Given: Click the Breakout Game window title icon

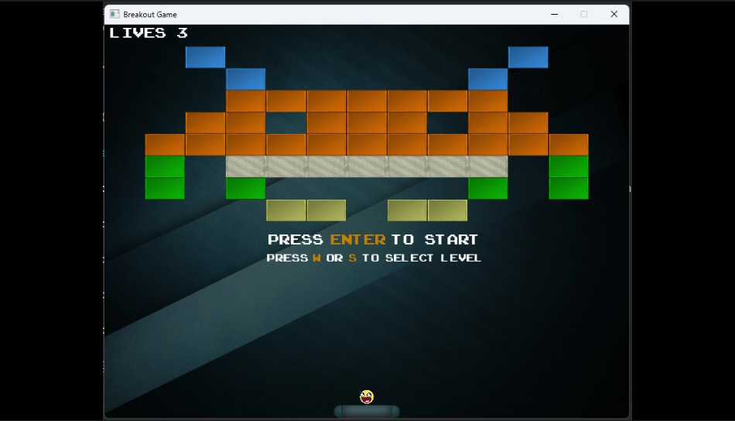Looking at the screenshot, I should (x=115, y=14).
